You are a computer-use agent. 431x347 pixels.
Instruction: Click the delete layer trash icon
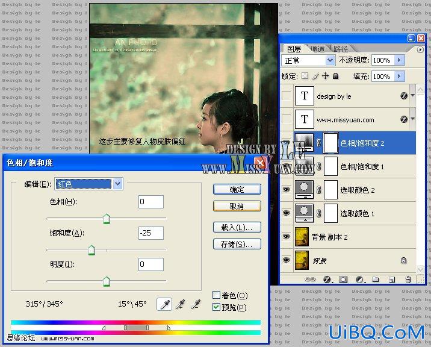408,280
